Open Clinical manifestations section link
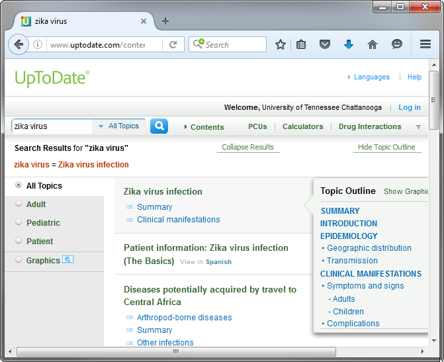The width and height of the screenshot is (444, 362). (x=179, y=220)
